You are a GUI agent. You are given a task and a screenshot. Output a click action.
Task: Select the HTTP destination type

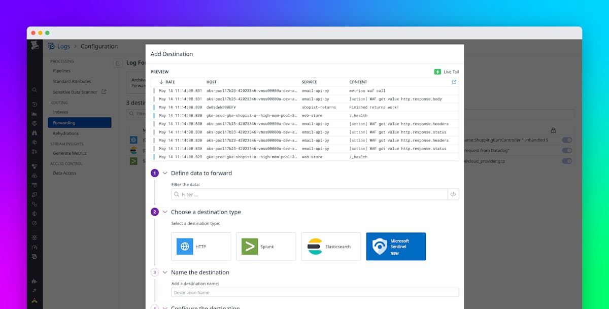click(201, 246)
